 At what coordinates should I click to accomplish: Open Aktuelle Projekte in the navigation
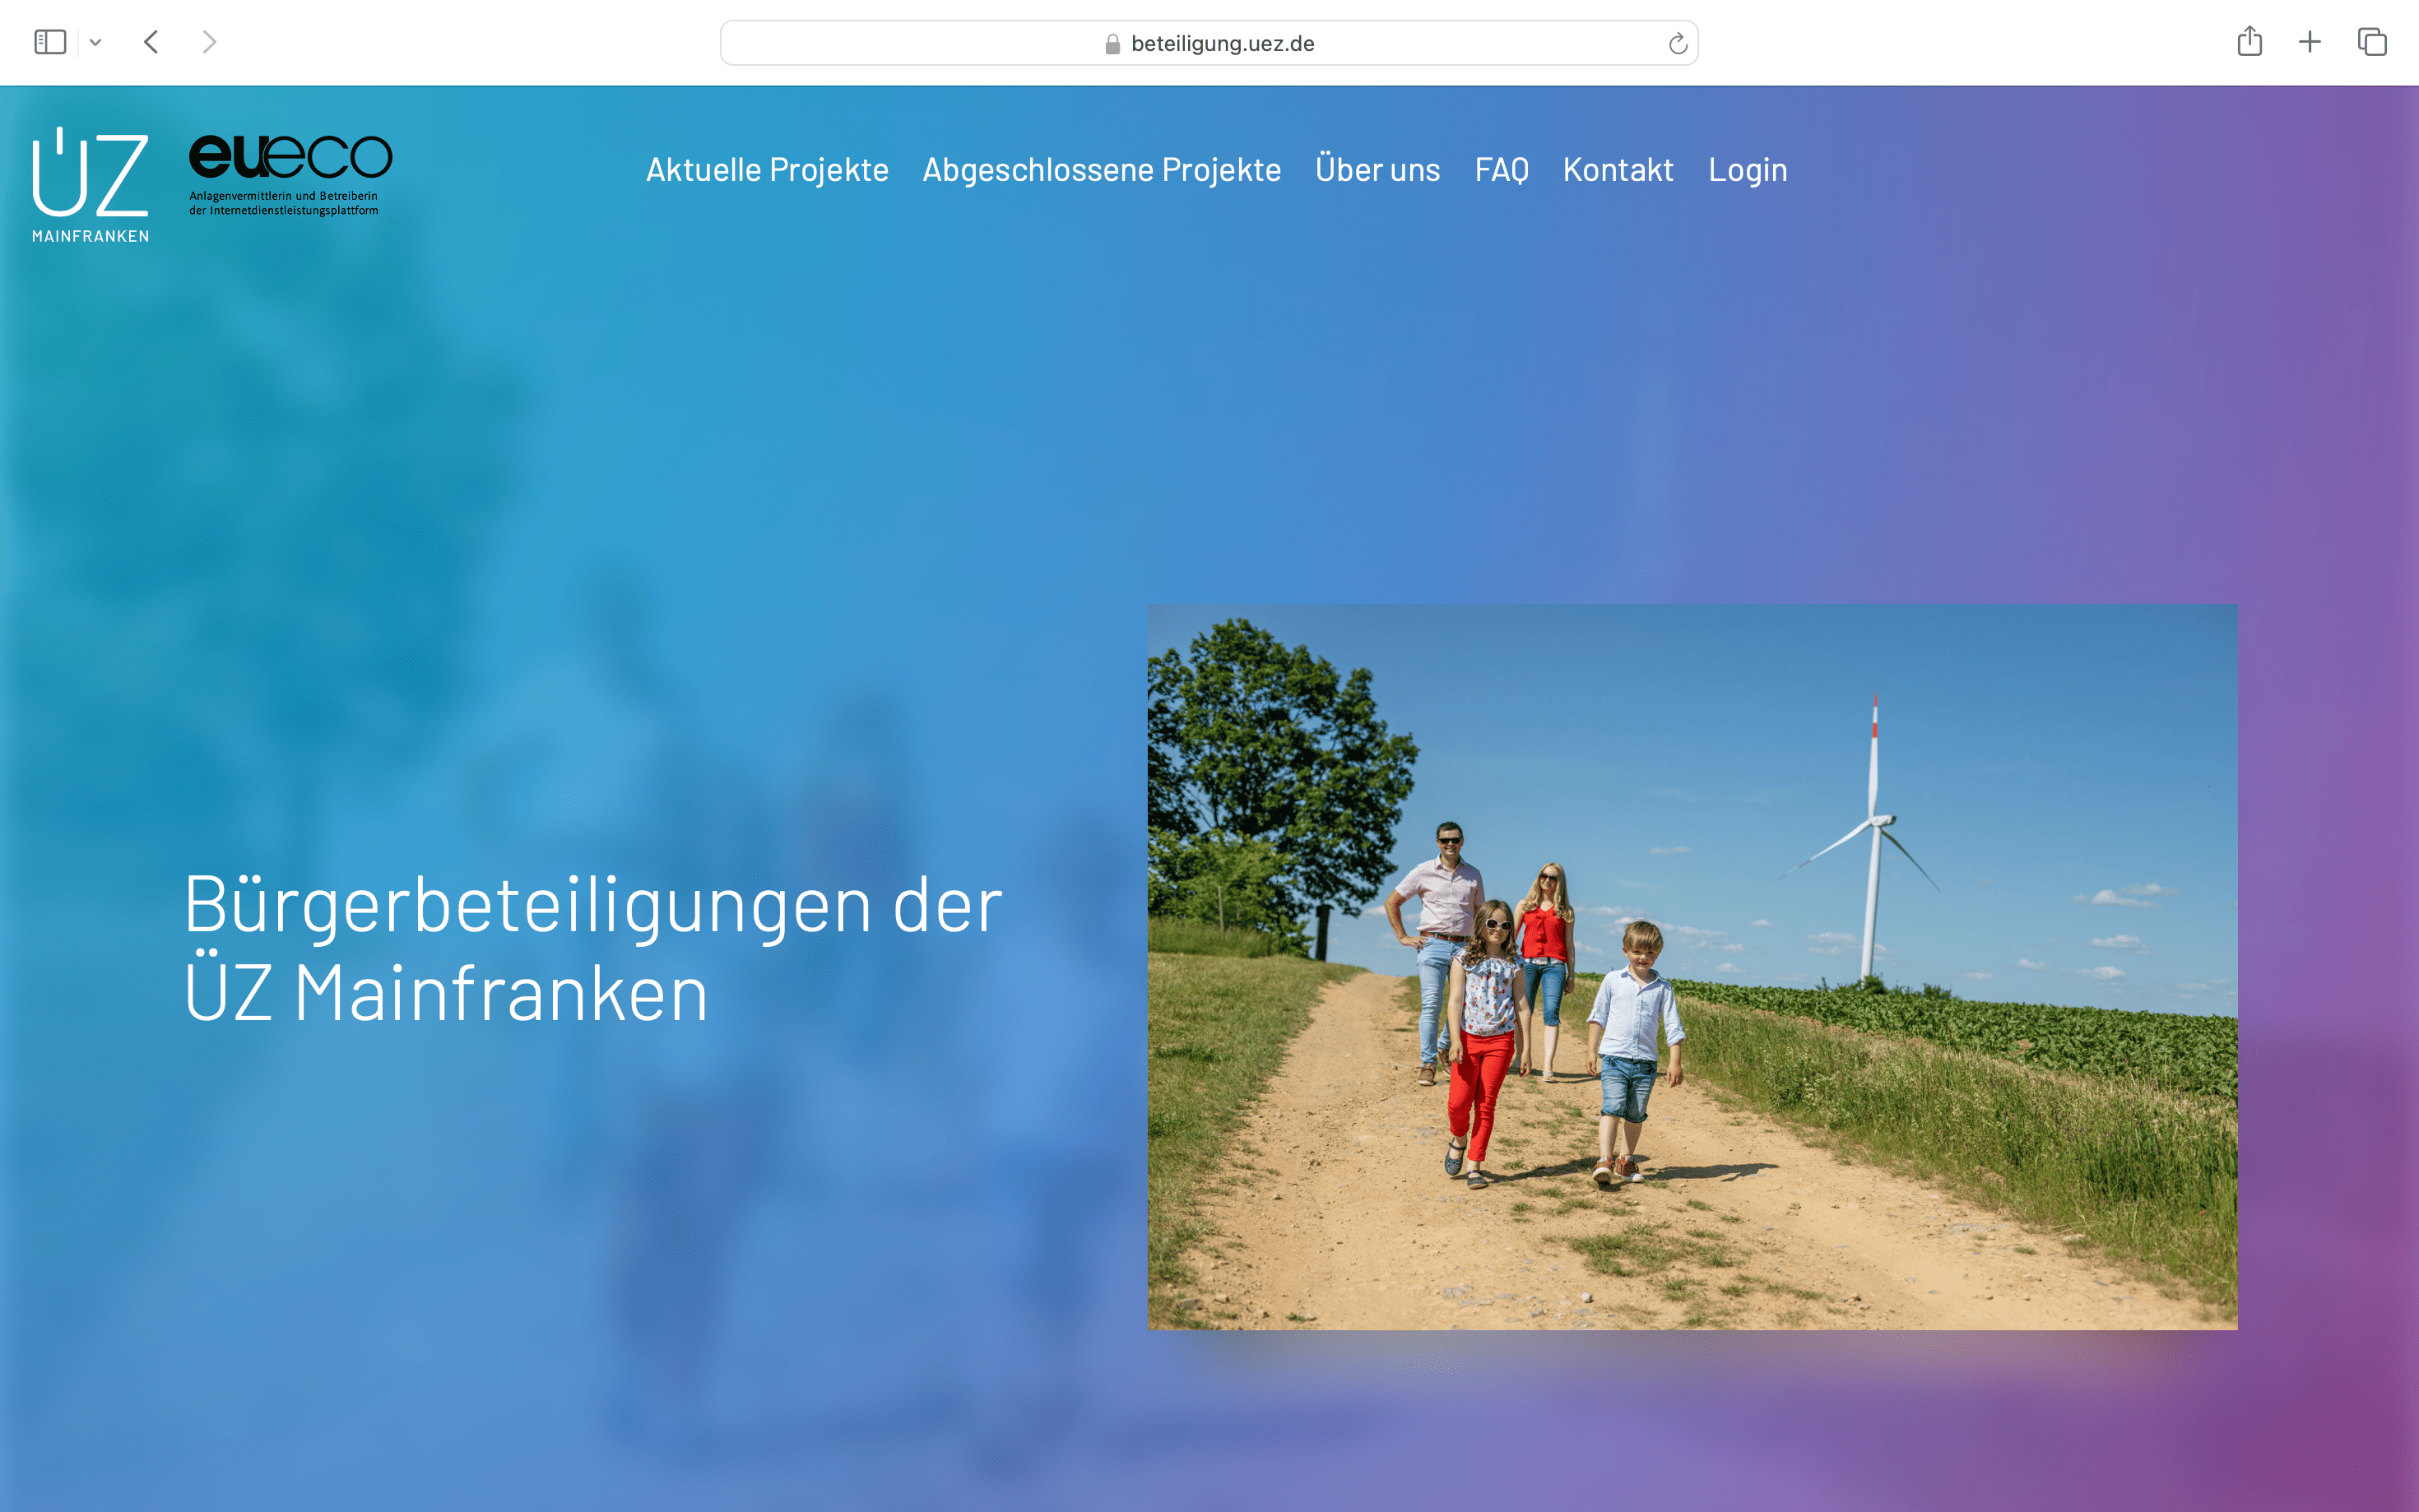pos(767,170)
